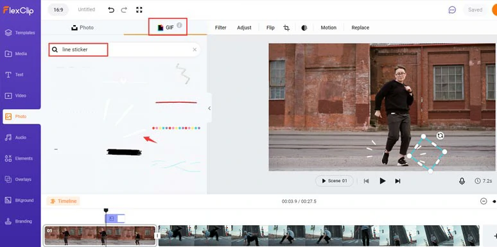
Task: Open the 7.2s scene duration control
Action: pyautogui.click(x=484, y=181)
